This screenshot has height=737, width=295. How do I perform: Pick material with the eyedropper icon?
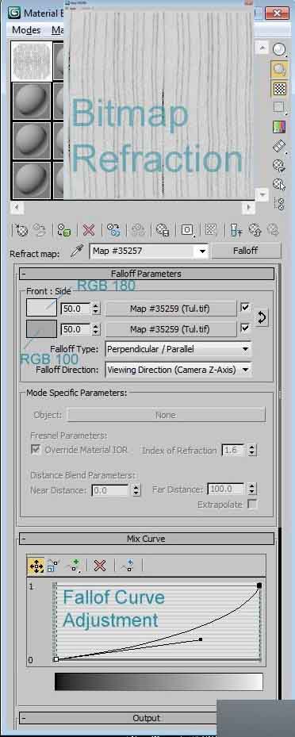(x=77, y=251)
